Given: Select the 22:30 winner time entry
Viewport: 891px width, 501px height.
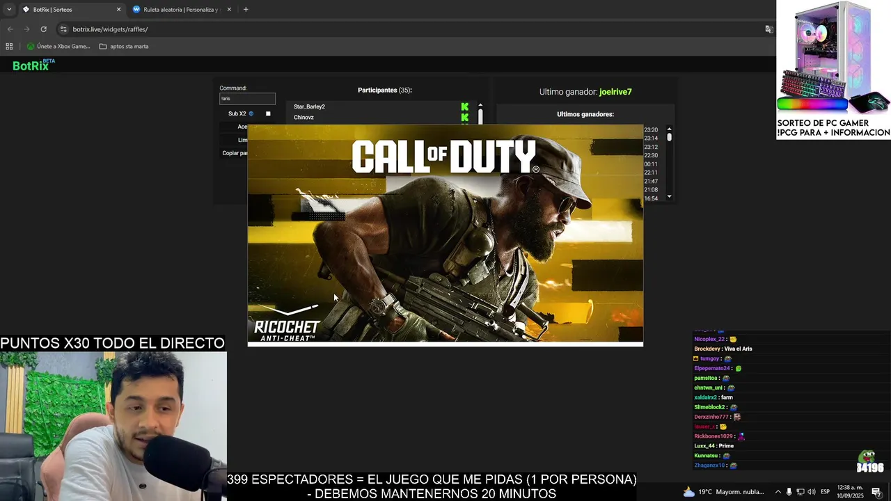Looking at the screenshot, I should 651,156.
